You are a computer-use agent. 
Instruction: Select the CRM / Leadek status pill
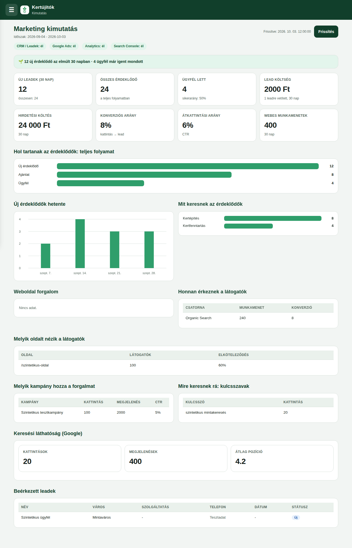pos(30,46)
